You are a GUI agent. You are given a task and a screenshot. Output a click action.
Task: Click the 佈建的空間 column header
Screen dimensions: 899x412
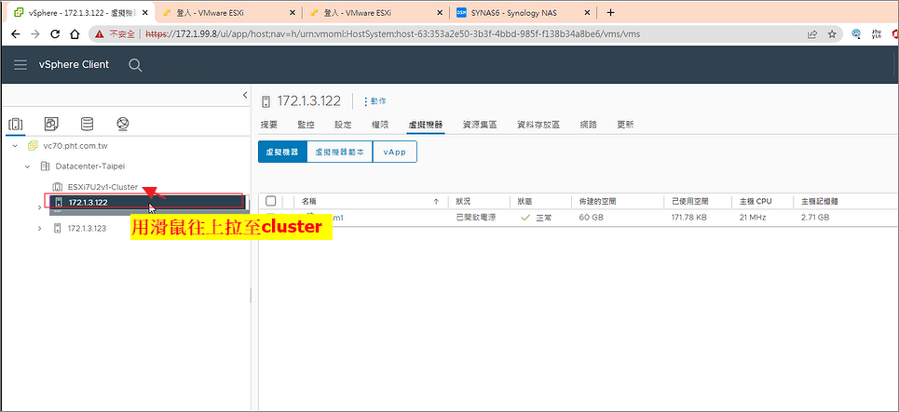[597, 202]
